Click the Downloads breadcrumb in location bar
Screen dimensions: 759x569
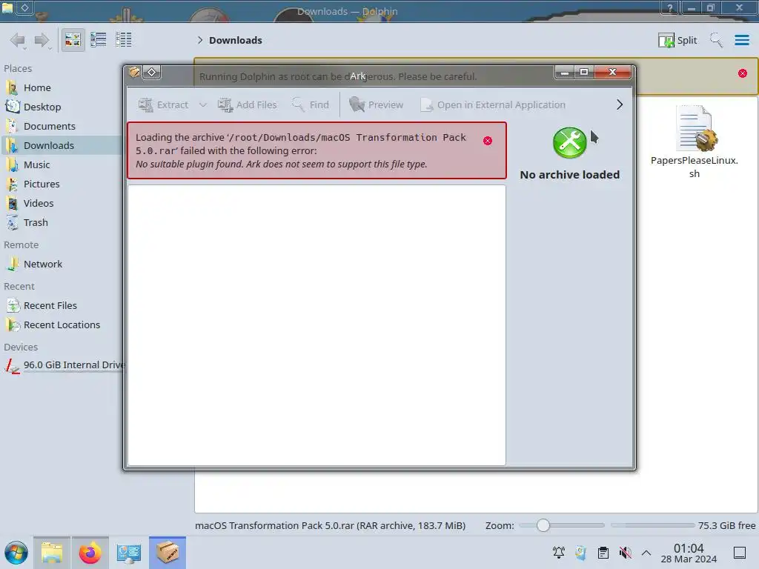[235, 40]
